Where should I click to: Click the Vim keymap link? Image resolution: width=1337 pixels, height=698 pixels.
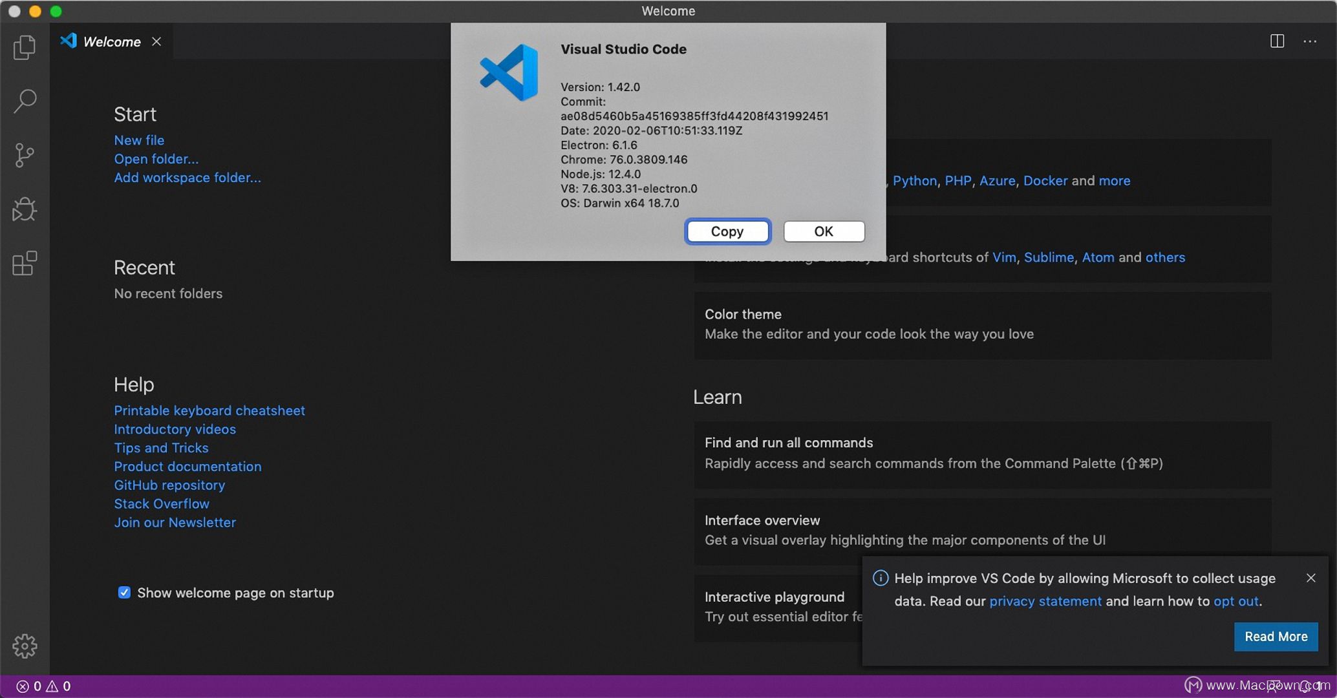coord(1003,257)
